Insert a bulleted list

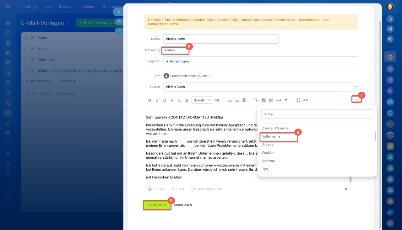point(237,100)
